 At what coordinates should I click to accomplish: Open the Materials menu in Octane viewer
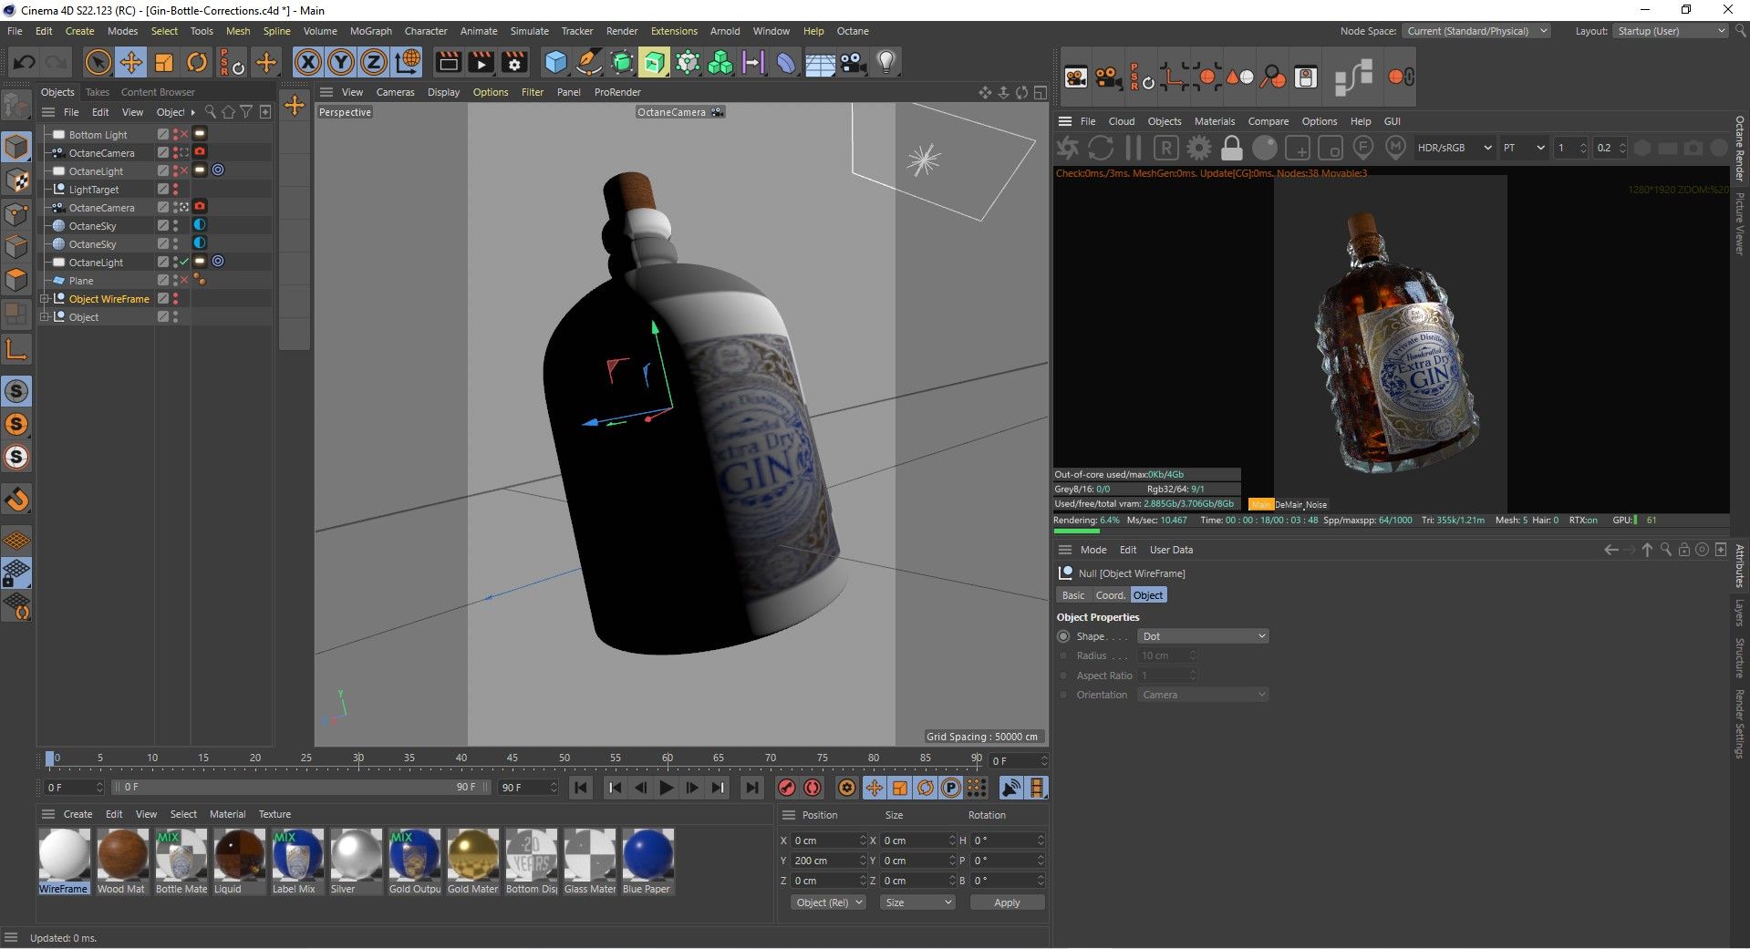click(x=1215, y=121)
